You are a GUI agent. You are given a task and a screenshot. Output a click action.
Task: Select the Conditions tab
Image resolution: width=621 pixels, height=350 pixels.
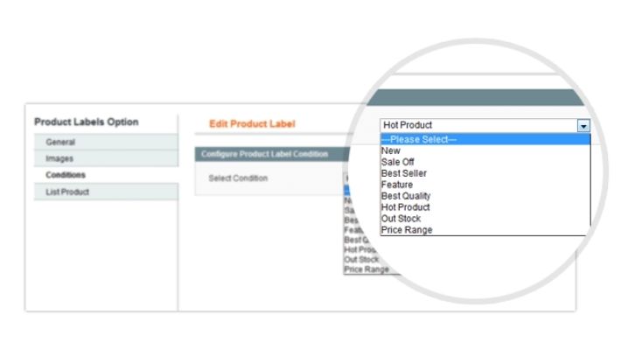(66, 175)
